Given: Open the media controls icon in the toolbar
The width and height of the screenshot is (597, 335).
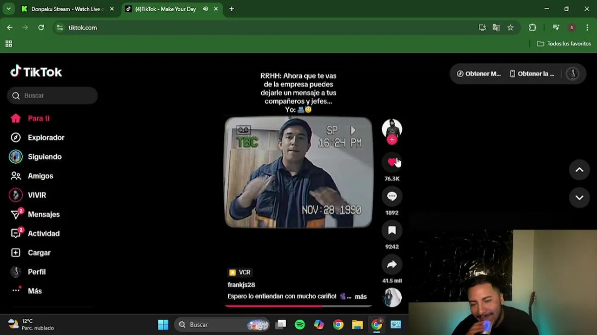Looking at the screenshot, I should pos(556,27).
